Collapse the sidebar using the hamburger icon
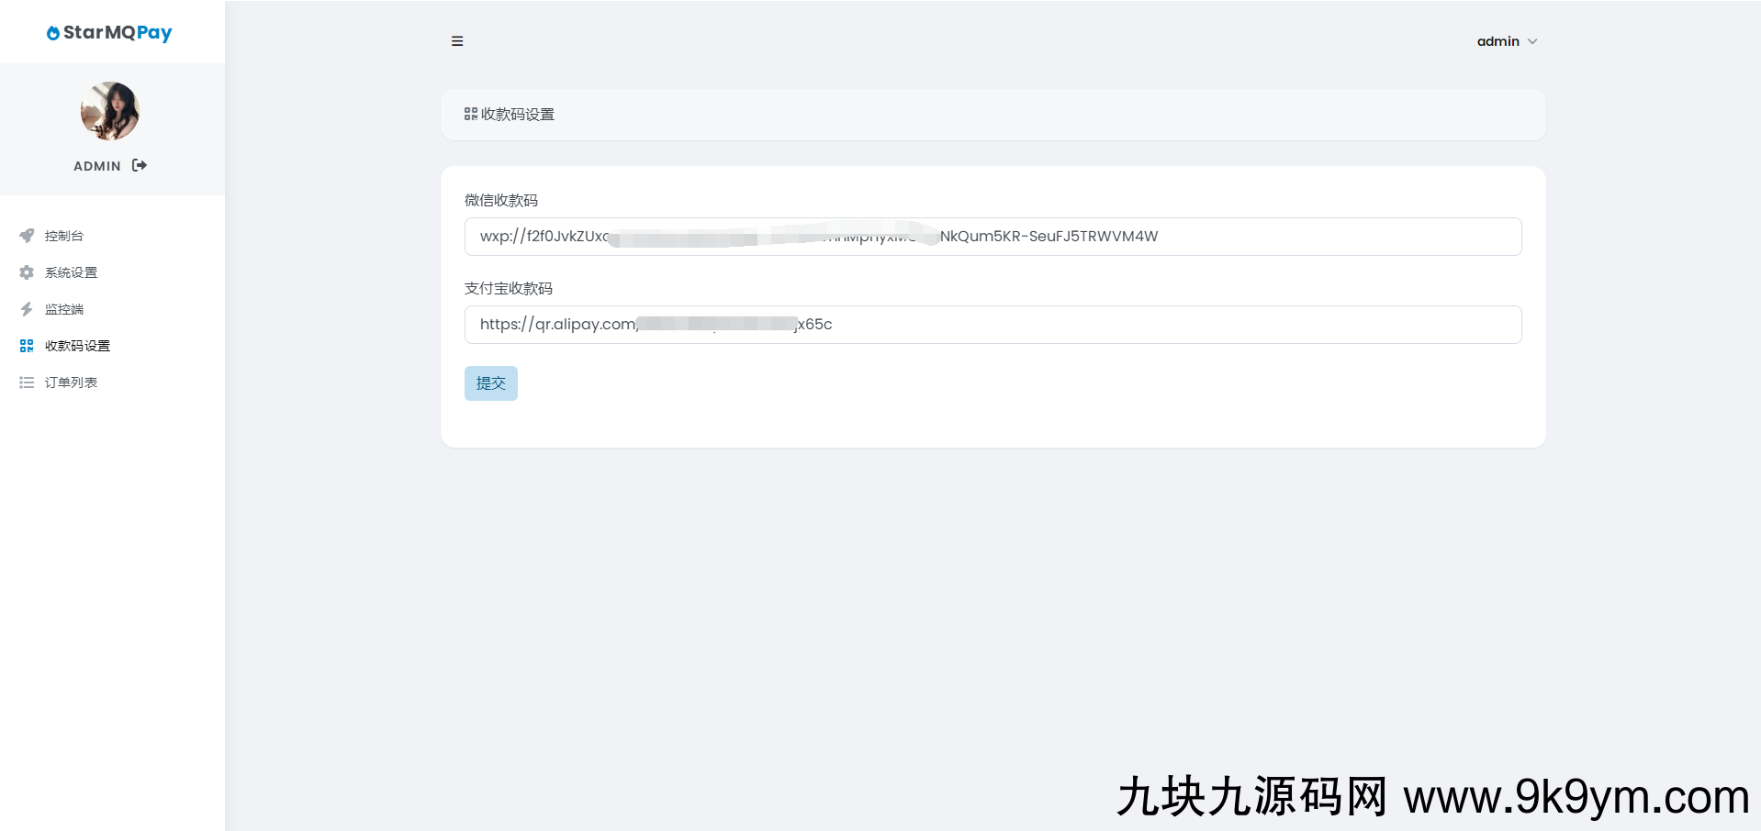The image size is (1761, 831). coord(457,40)
